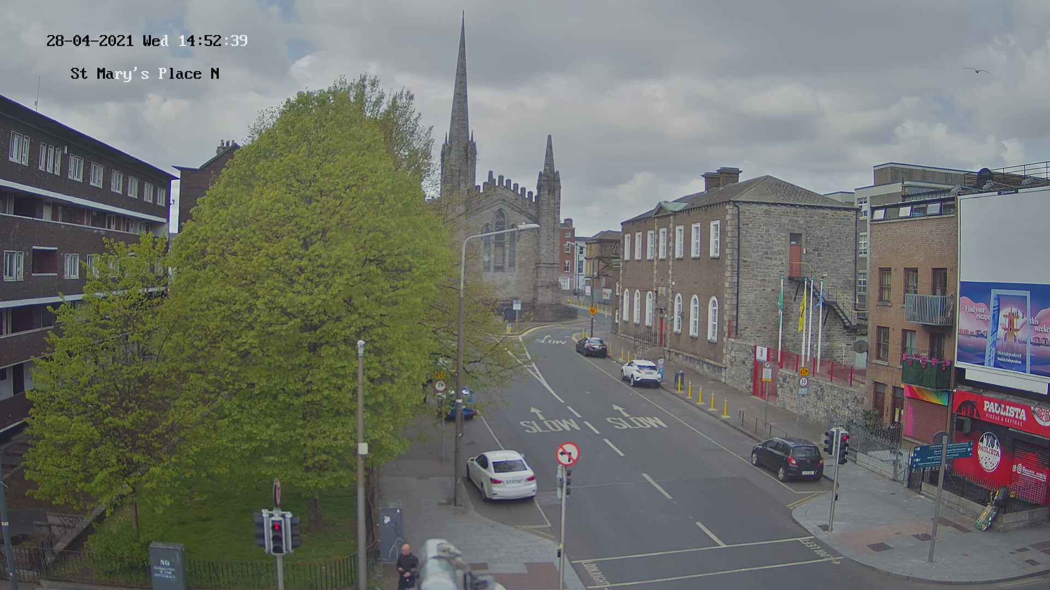The width and height of the screenshot is (1050, 590).
Task: Click the white SUV near bollards
Action: tap(641, 373)
